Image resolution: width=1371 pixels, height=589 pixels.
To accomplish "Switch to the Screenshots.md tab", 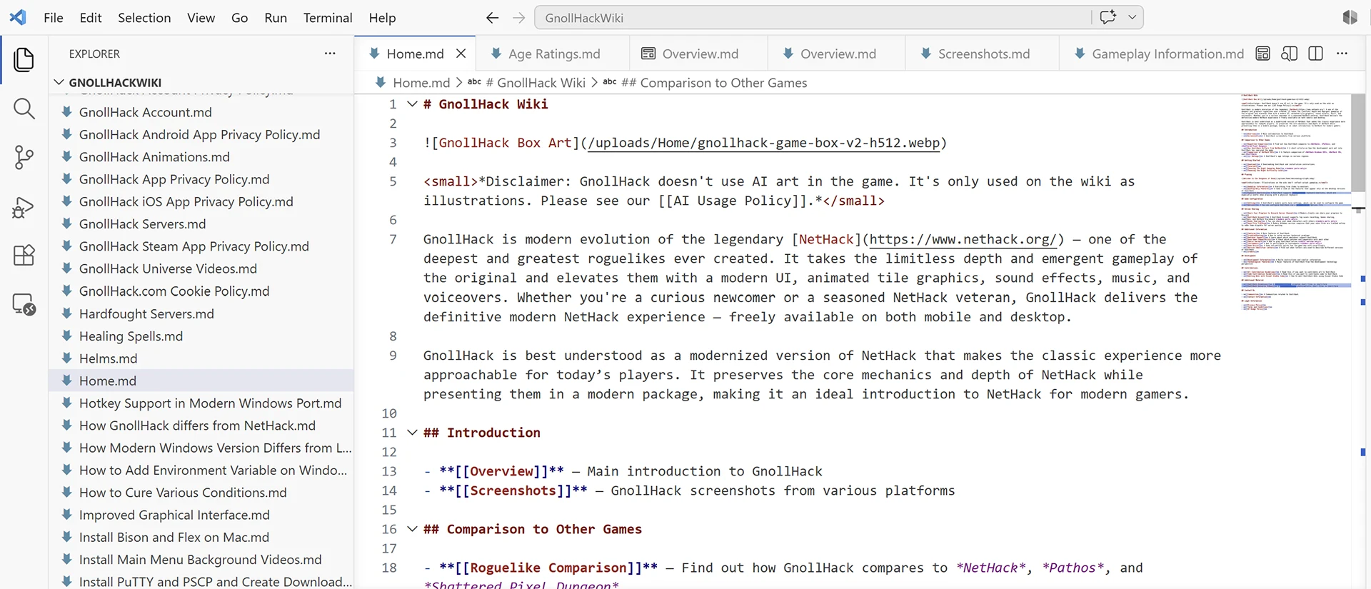I will coord(975,54).
